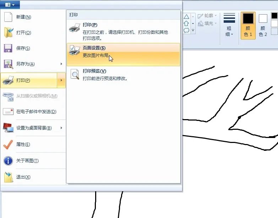
Task: Click the 从扫描仪或照相机(M) entry
Action: 33,96
